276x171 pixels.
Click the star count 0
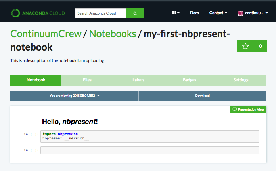[261, 46]
